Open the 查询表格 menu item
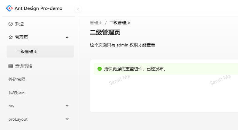 tap(24, 66)
